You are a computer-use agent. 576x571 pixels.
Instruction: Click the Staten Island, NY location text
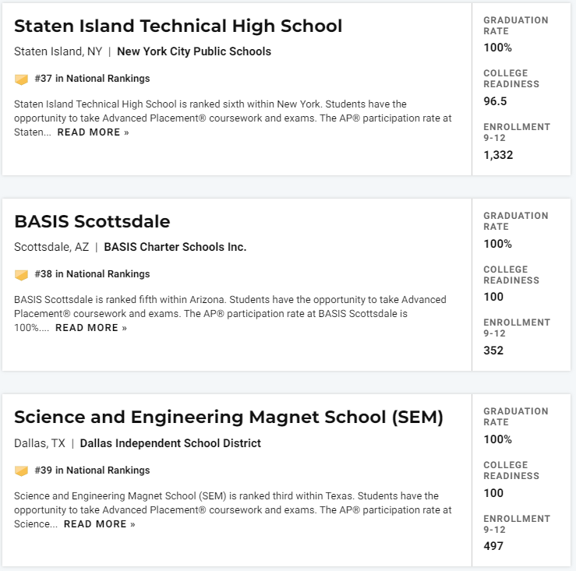[58, 51]
